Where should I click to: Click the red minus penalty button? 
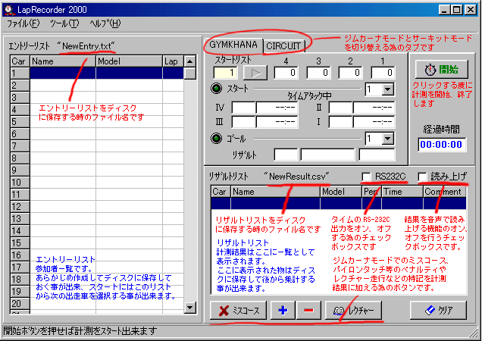point(308,310)
